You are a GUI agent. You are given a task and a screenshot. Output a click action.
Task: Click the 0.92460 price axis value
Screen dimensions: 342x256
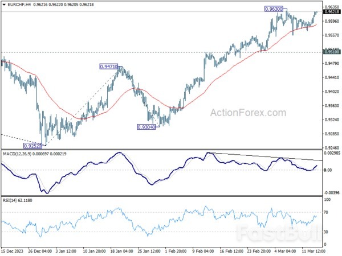click(332, 148)
